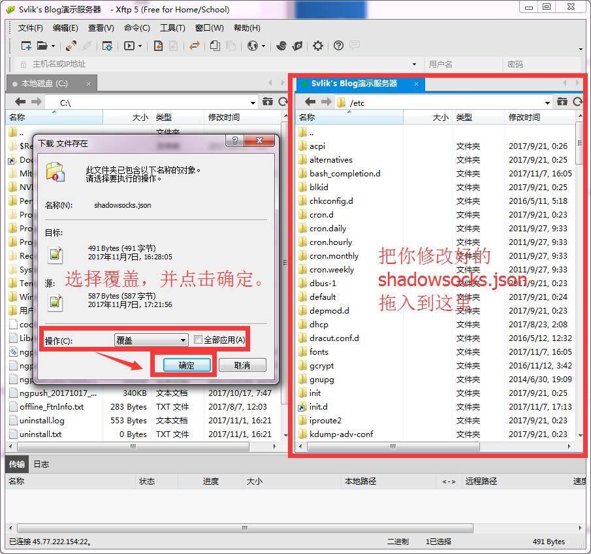Open the 窗口(W) menu
The height and width of the screenshot is (554, 591).
click(x=209, y=28)
